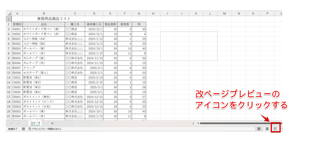Viewport: 314px width, 145px height.
Task: Click used count 6 in A0002 row
Action: [125, 34]
